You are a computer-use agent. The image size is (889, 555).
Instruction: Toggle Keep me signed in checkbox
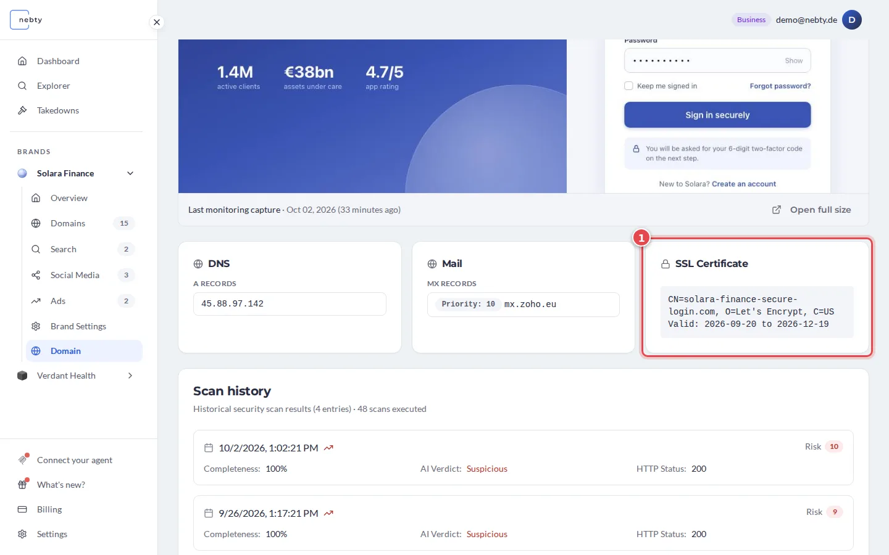point(628,86)
